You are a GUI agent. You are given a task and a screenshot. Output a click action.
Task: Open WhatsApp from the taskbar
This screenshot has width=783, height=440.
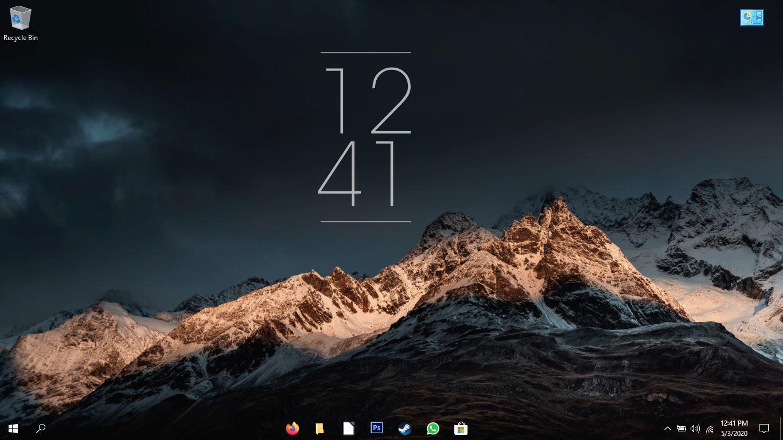tap(433, 428)
